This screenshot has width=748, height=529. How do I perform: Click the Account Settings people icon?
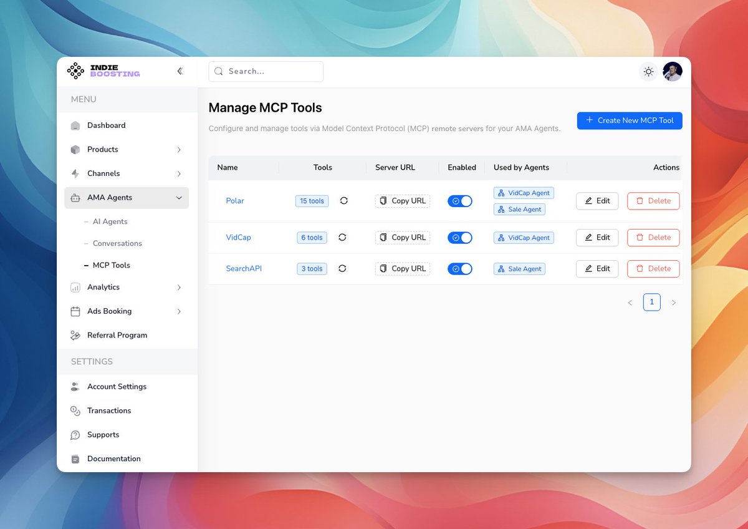pyautogui.click(x=75, y=387)
